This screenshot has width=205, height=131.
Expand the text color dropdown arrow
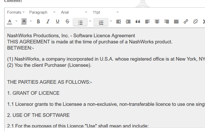[x=16, y=21]
